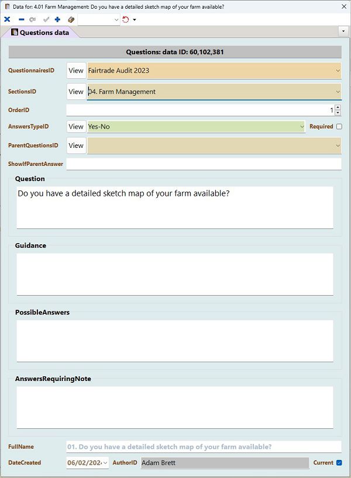Click the red circular refresh arrow icon
Screen dimensions: 351x478
coord(125,19)
